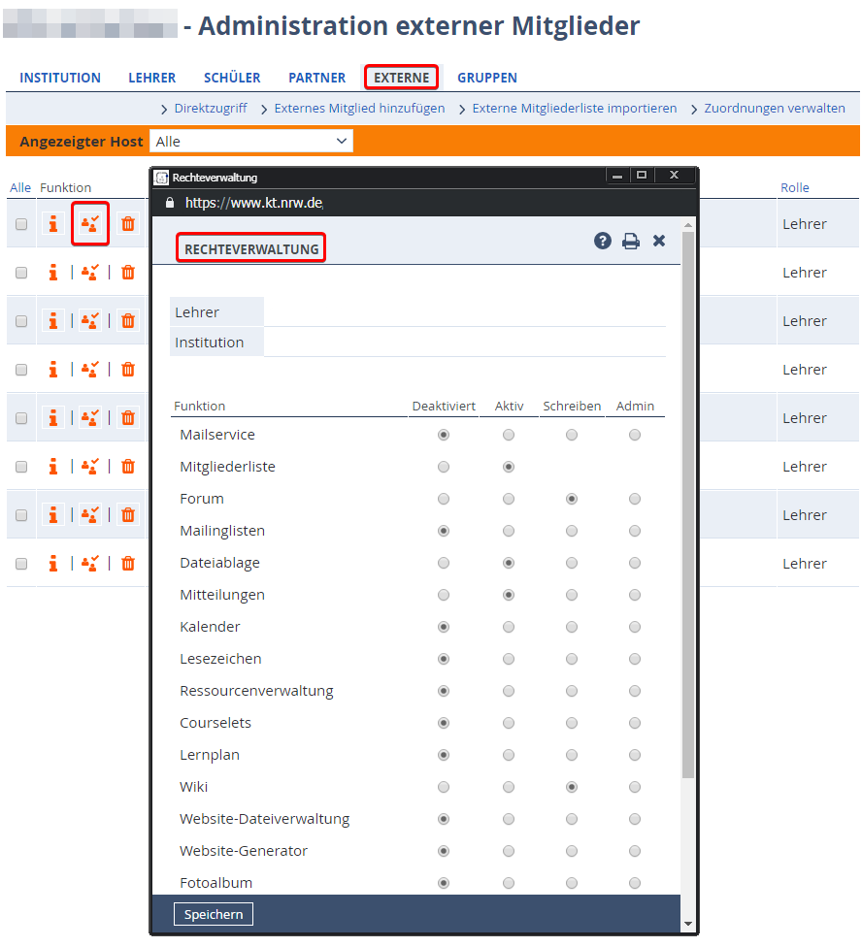Open the Angezeigter Host dropdown
The image size is (862, 947).
251,142
